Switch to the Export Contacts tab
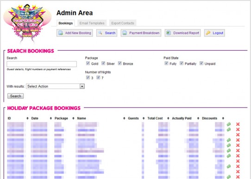This screenshot has width=251, height=179. pyautogui.click(x=123, y=23)
